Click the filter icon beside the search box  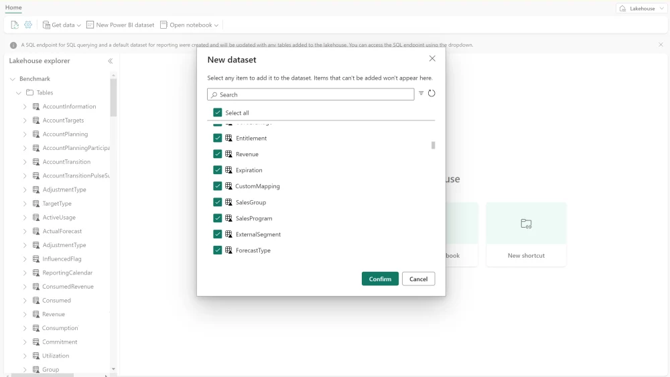click(421, 93)
